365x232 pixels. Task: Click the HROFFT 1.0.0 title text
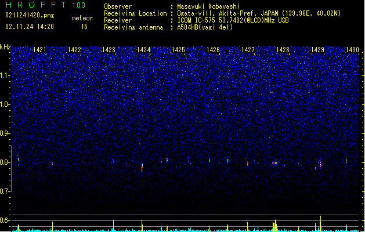pyautogui.click(x=46, y=5)
